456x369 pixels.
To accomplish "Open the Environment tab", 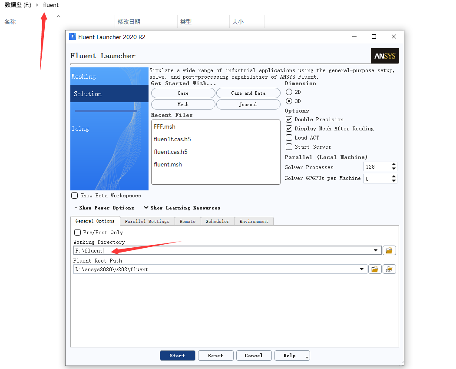I will (x=254, y=222).
